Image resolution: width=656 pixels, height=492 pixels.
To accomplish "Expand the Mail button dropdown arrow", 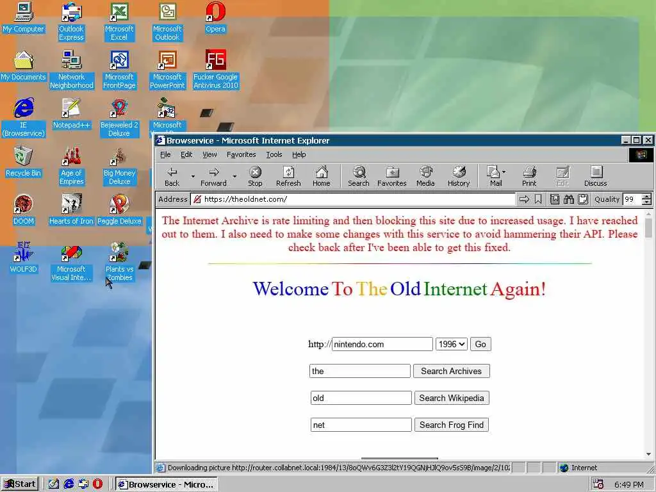I will point(504,172).
